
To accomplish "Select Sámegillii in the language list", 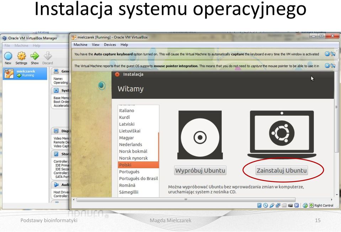I will 138,192.
